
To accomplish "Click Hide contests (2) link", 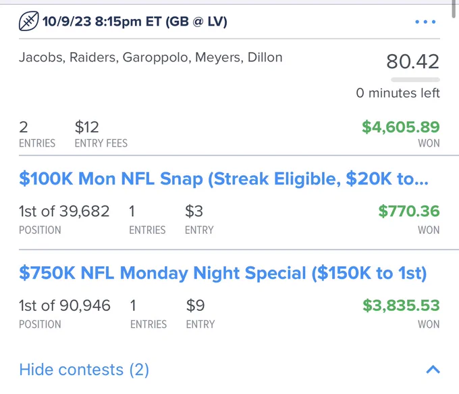I will pos(84,370).
